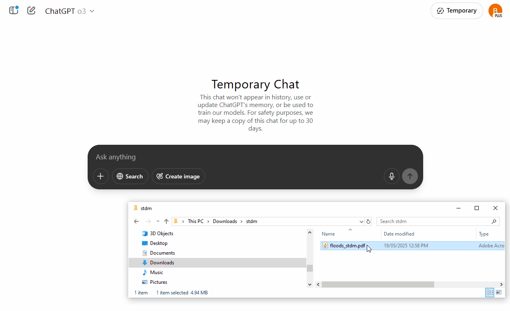Click the horizontal scrollbar right arrow
This screenshot has width=510, height=311.
tap(501, 285)
